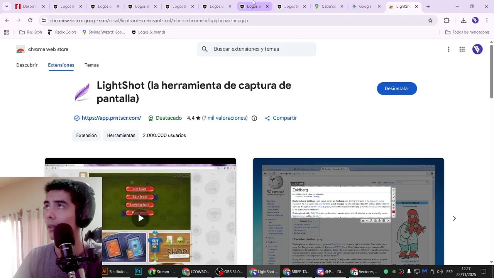The image size is (494, 278).
Task: Open the Web Store three-dot options menu
Action: tap(448, 49)
